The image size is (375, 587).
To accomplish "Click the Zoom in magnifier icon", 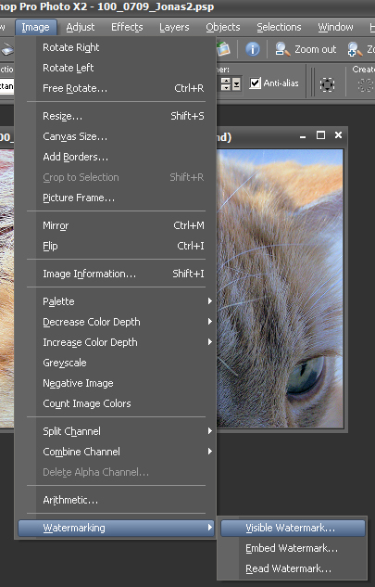I will click(355, 49).
